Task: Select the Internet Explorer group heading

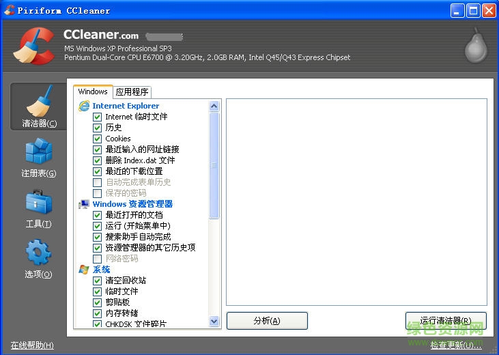Action: [126, 106]
